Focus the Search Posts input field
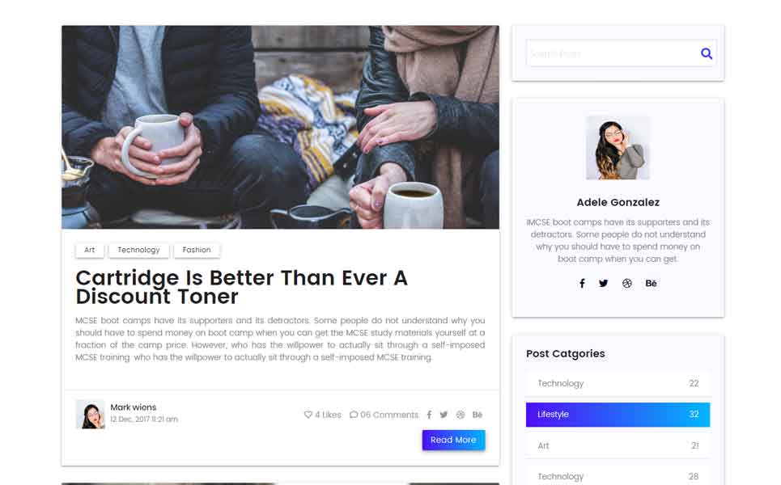 (613, 53)
